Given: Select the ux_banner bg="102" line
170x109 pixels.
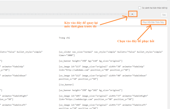Looking at the screenshot, I should 91,90.
